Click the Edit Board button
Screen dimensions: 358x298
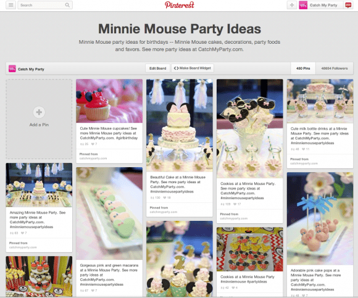(157, 68)
